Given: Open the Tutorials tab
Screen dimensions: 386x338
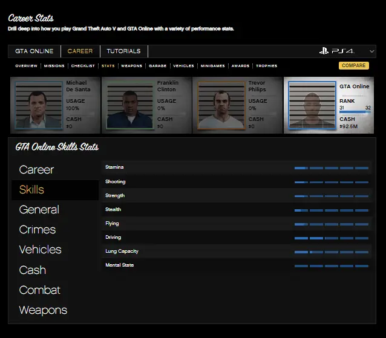Looking at the screenshot, I should tap(123, 51).
